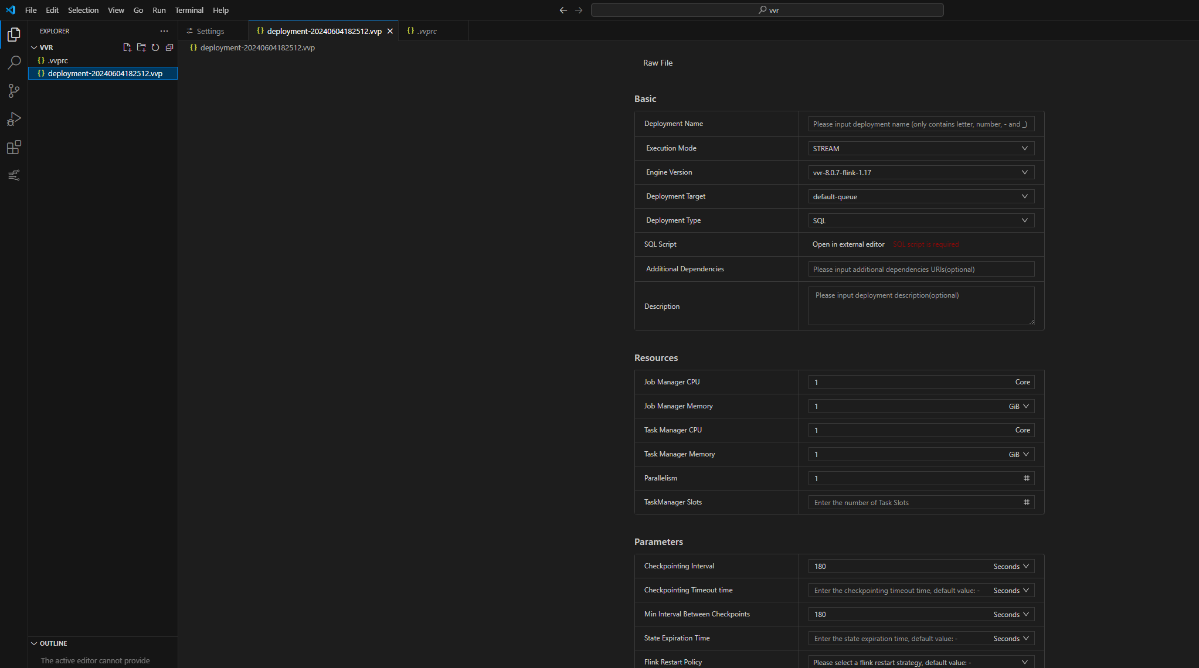Click Job Manager Memory value field

[x=906, y=406]
